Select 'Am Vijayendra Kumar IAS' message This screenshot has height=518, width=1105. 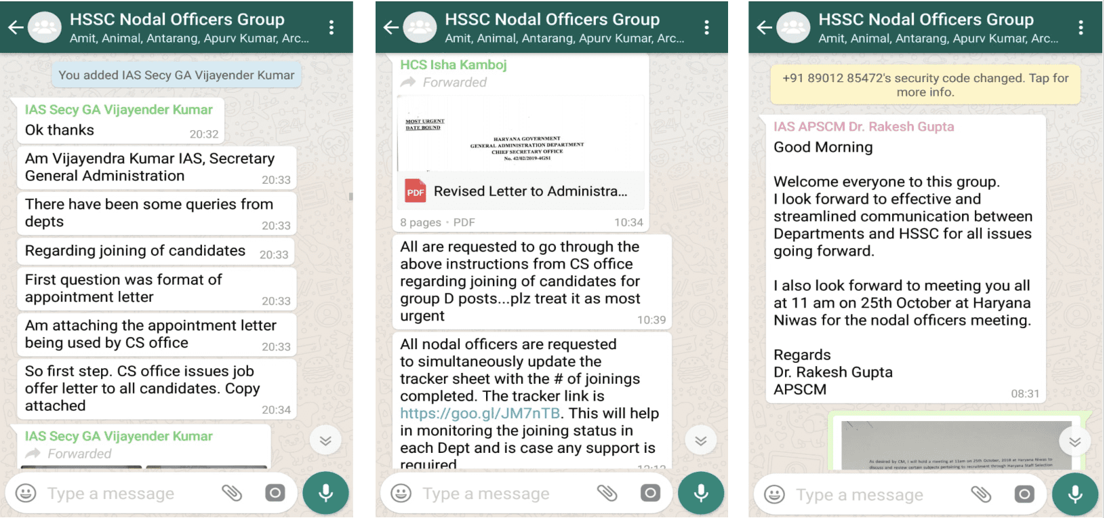pyautogui.click(x=156, y=167)
